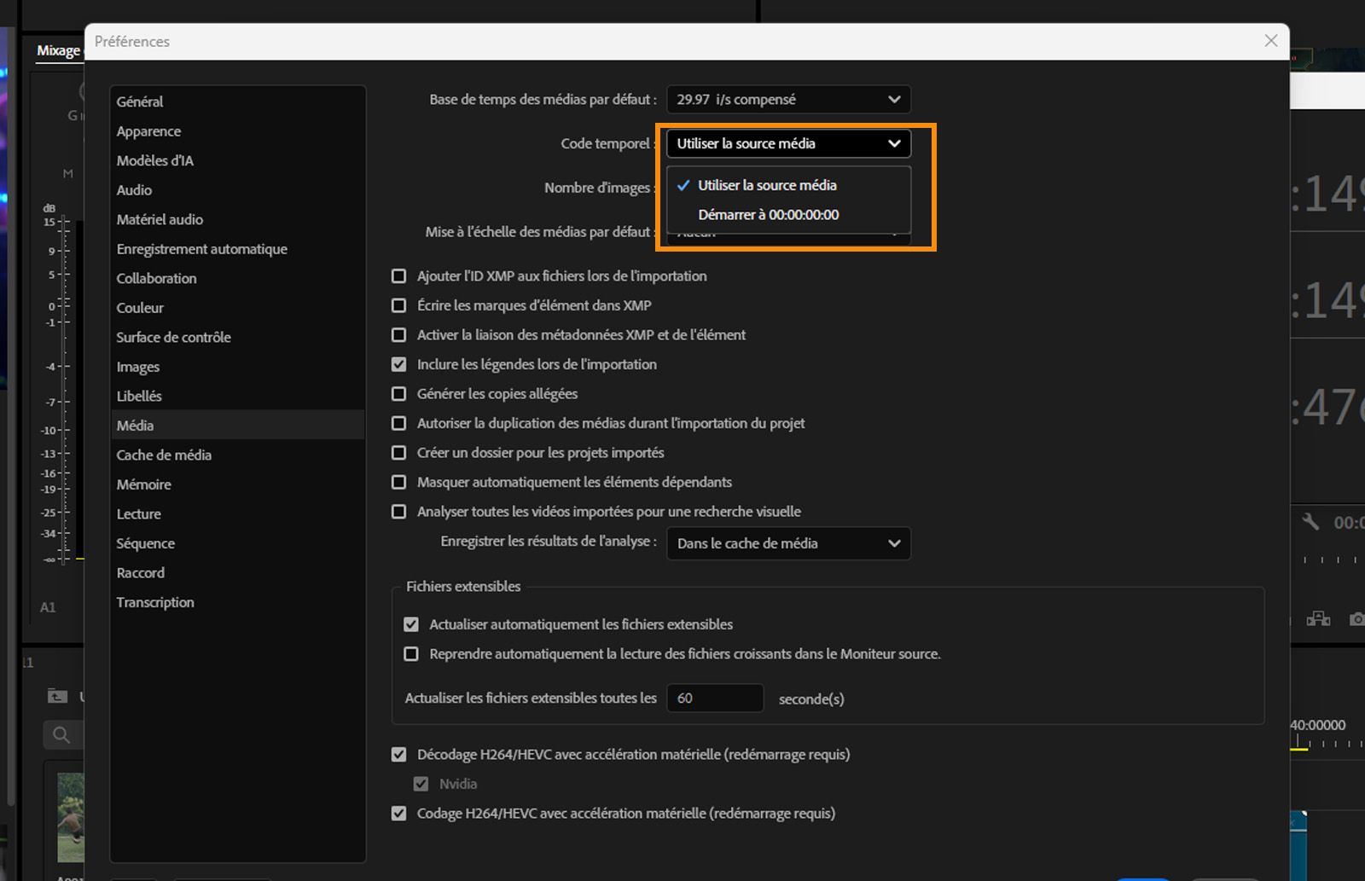Viewport: 1365px width, 881px height.
Task: Click the magnifying glass search icon in the project panel
Action: click(x=61, y=734)
